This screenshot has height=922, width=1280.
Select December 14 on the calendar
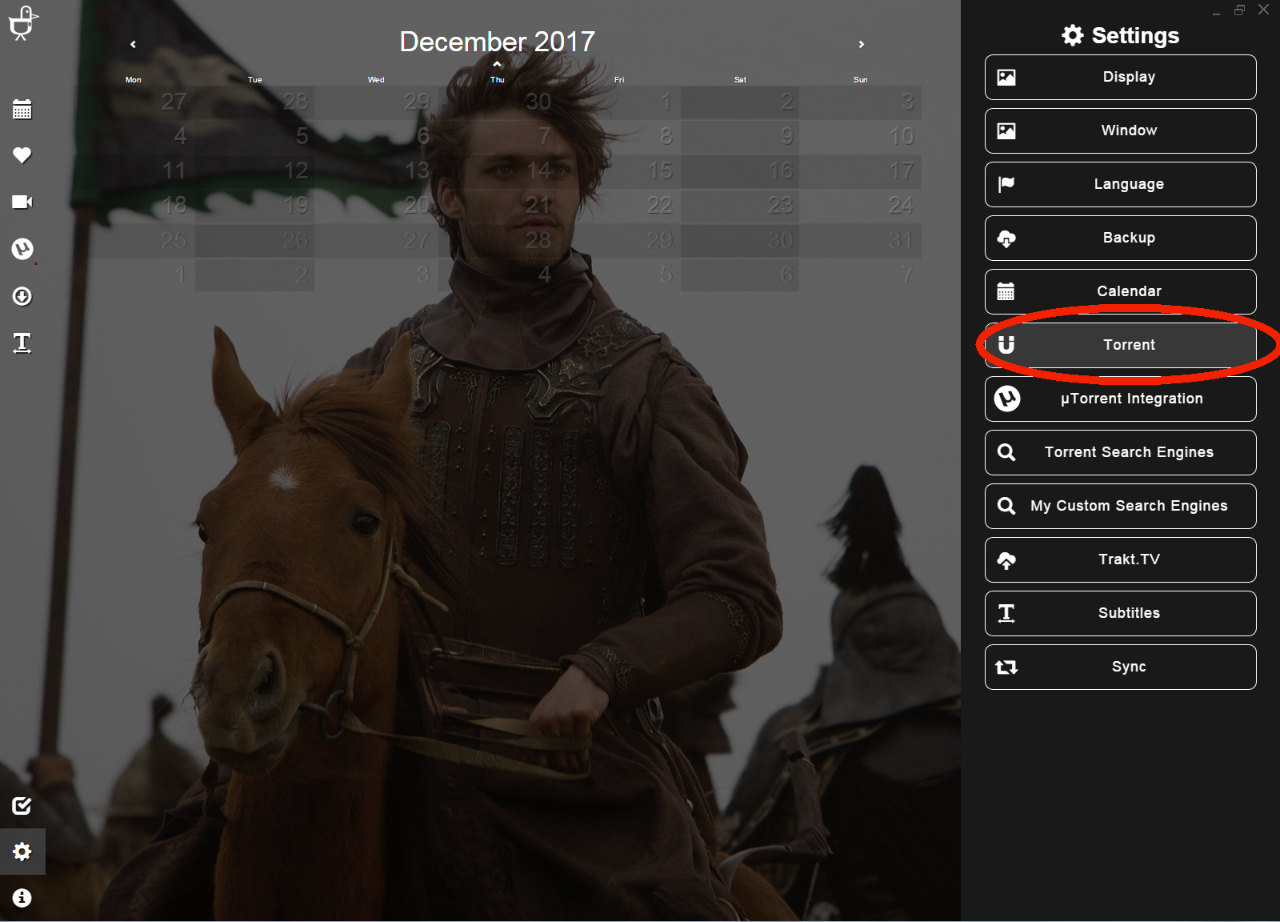click(498, 171)
